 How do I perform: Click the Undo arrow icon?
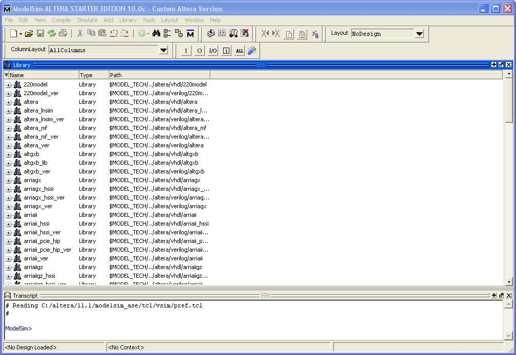[x=114, y=33]
